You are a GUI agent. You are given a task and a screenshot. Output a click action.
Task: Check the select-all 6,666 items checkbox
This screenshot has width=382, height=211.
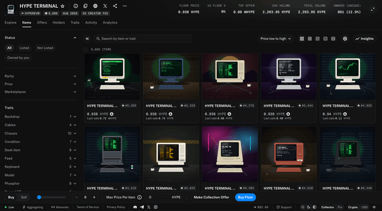click(85, 50)
